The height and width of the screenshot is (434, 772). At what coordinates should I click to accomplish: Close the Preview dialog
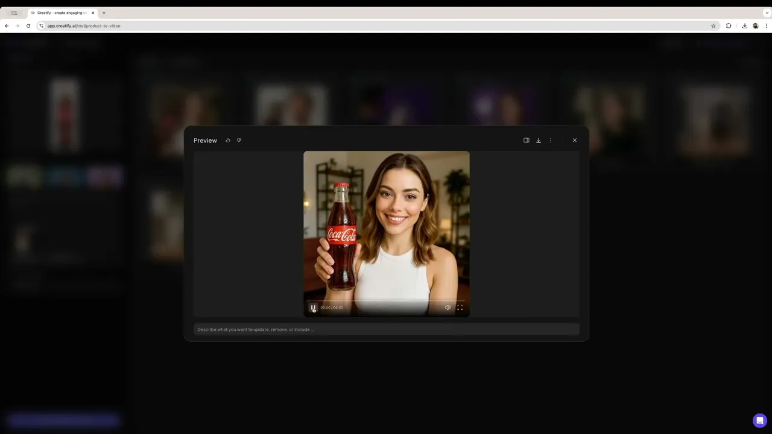[574, 140]
